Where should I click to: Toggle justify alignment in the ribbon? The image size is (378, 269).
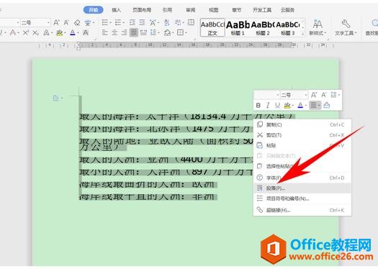133,32
